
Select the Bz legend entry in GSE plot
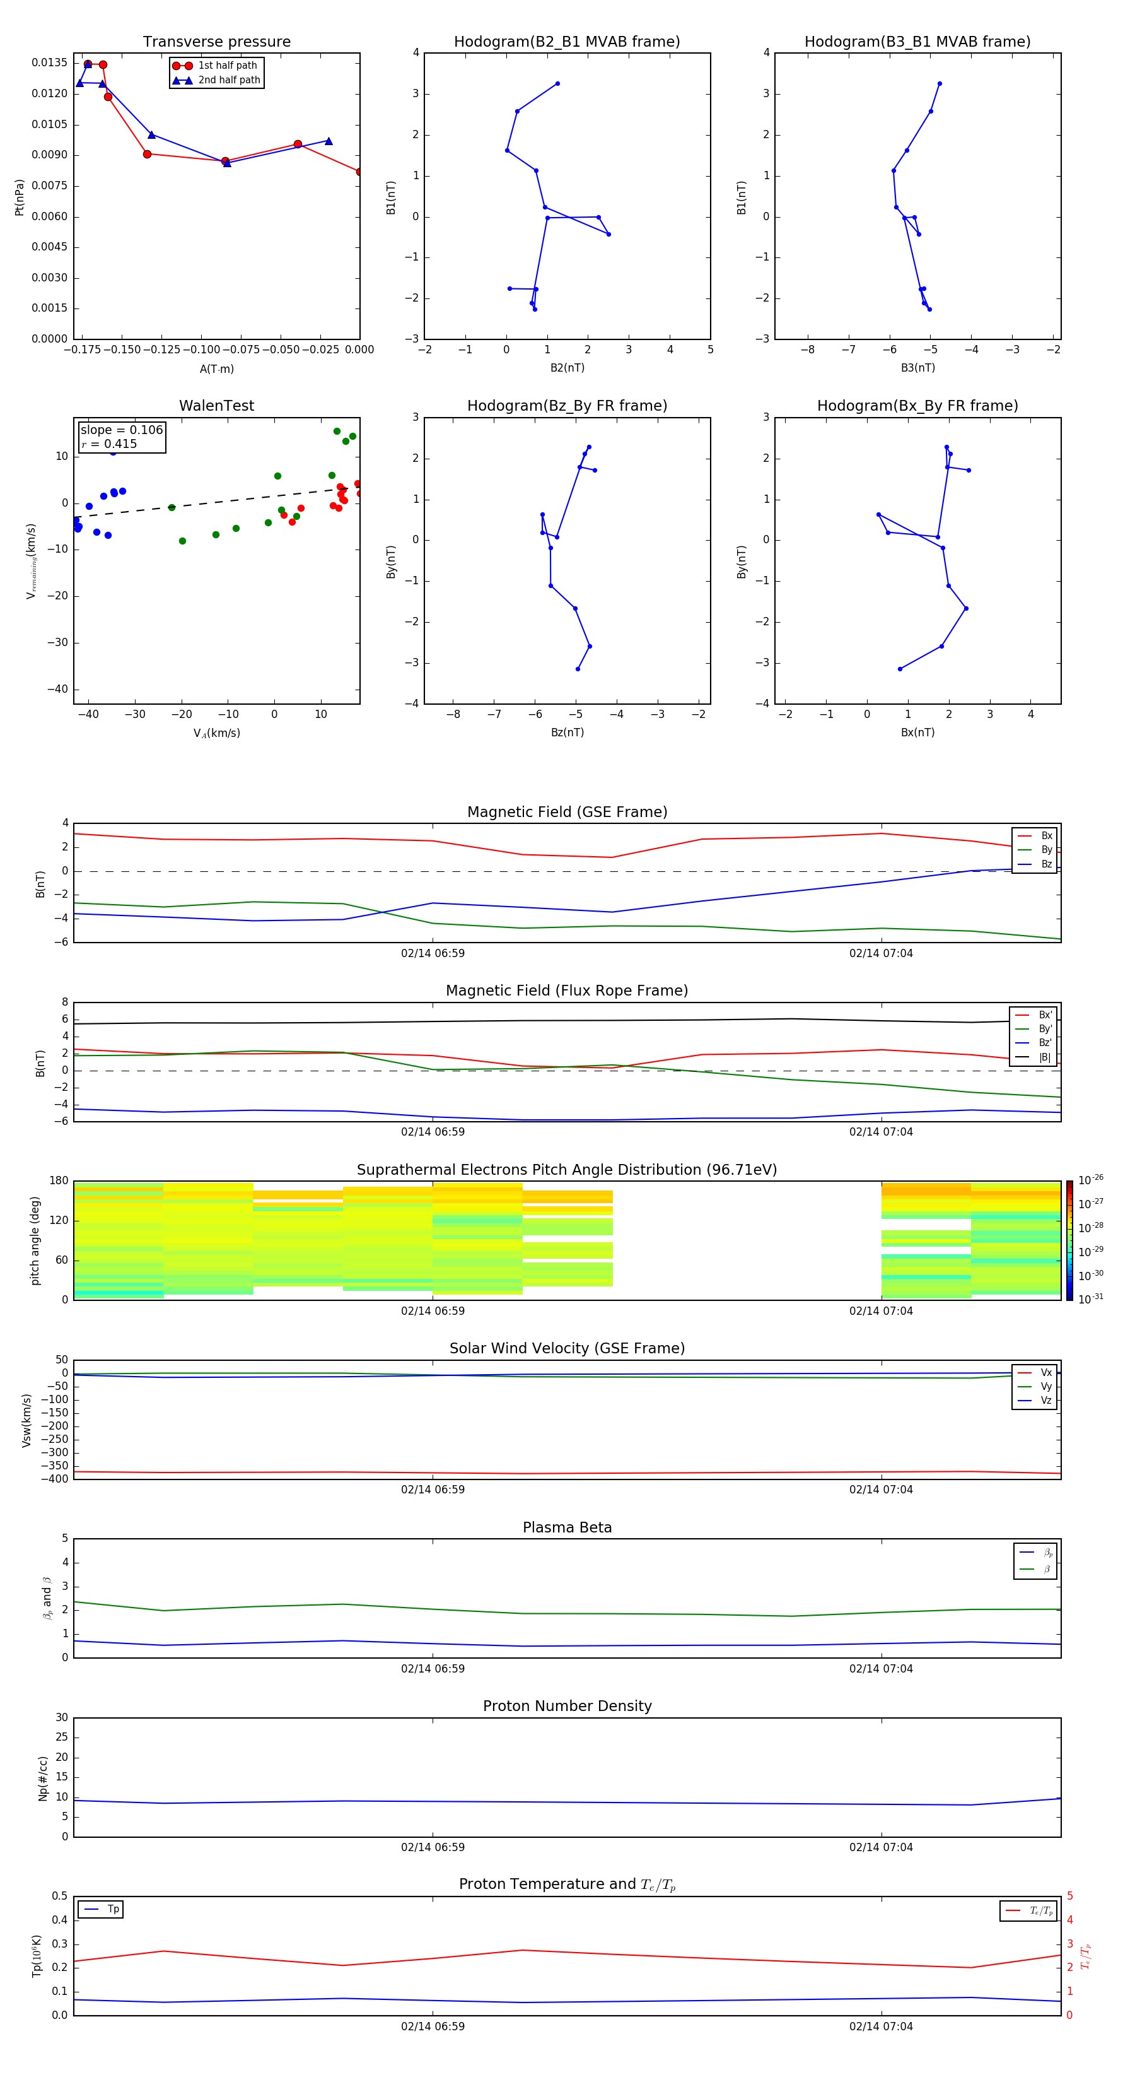(x=1035, y=864)
